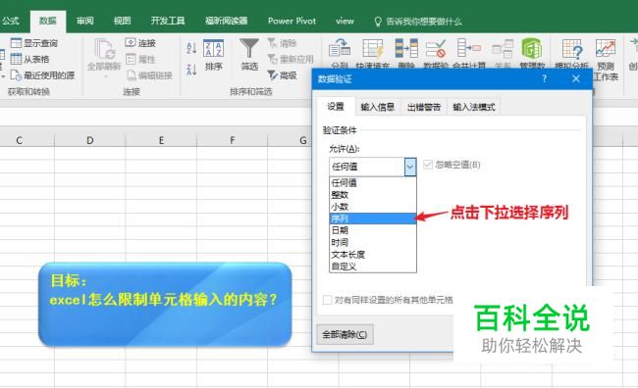638x388 pixels.
Task: Open the 公式 ribbon tab
Action: click(11, 21)
